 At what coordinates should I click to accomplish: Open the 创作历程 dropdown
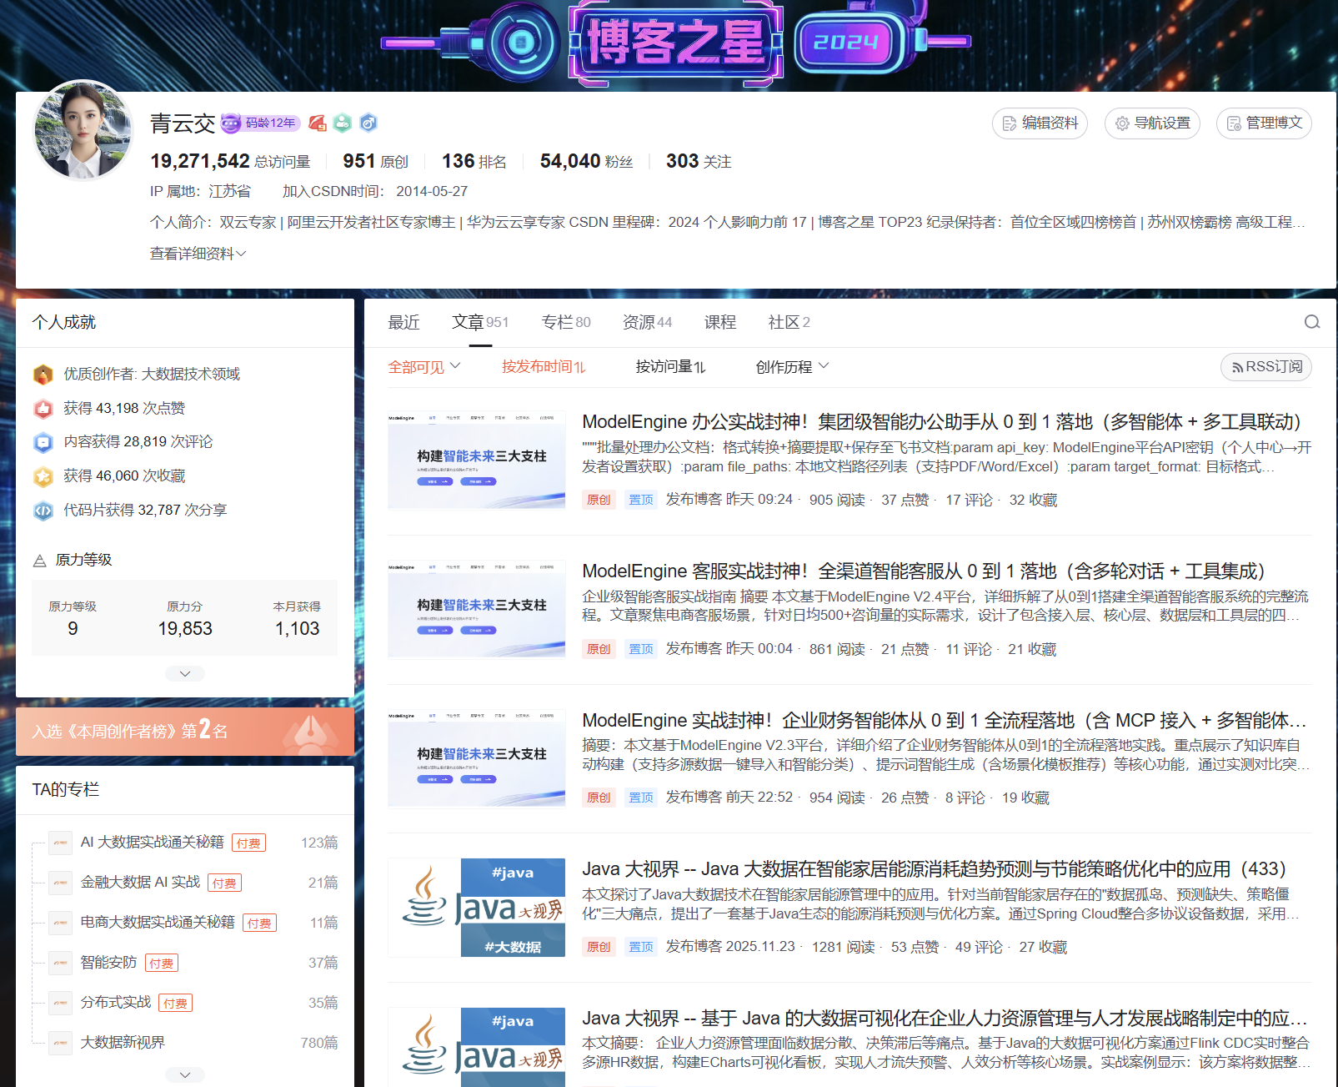pyautogui.click(x=792, y=367)
